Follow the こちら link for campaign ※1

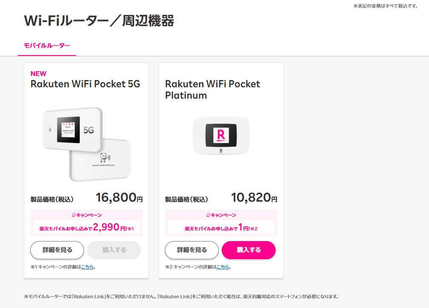click(x=87, y=267)
